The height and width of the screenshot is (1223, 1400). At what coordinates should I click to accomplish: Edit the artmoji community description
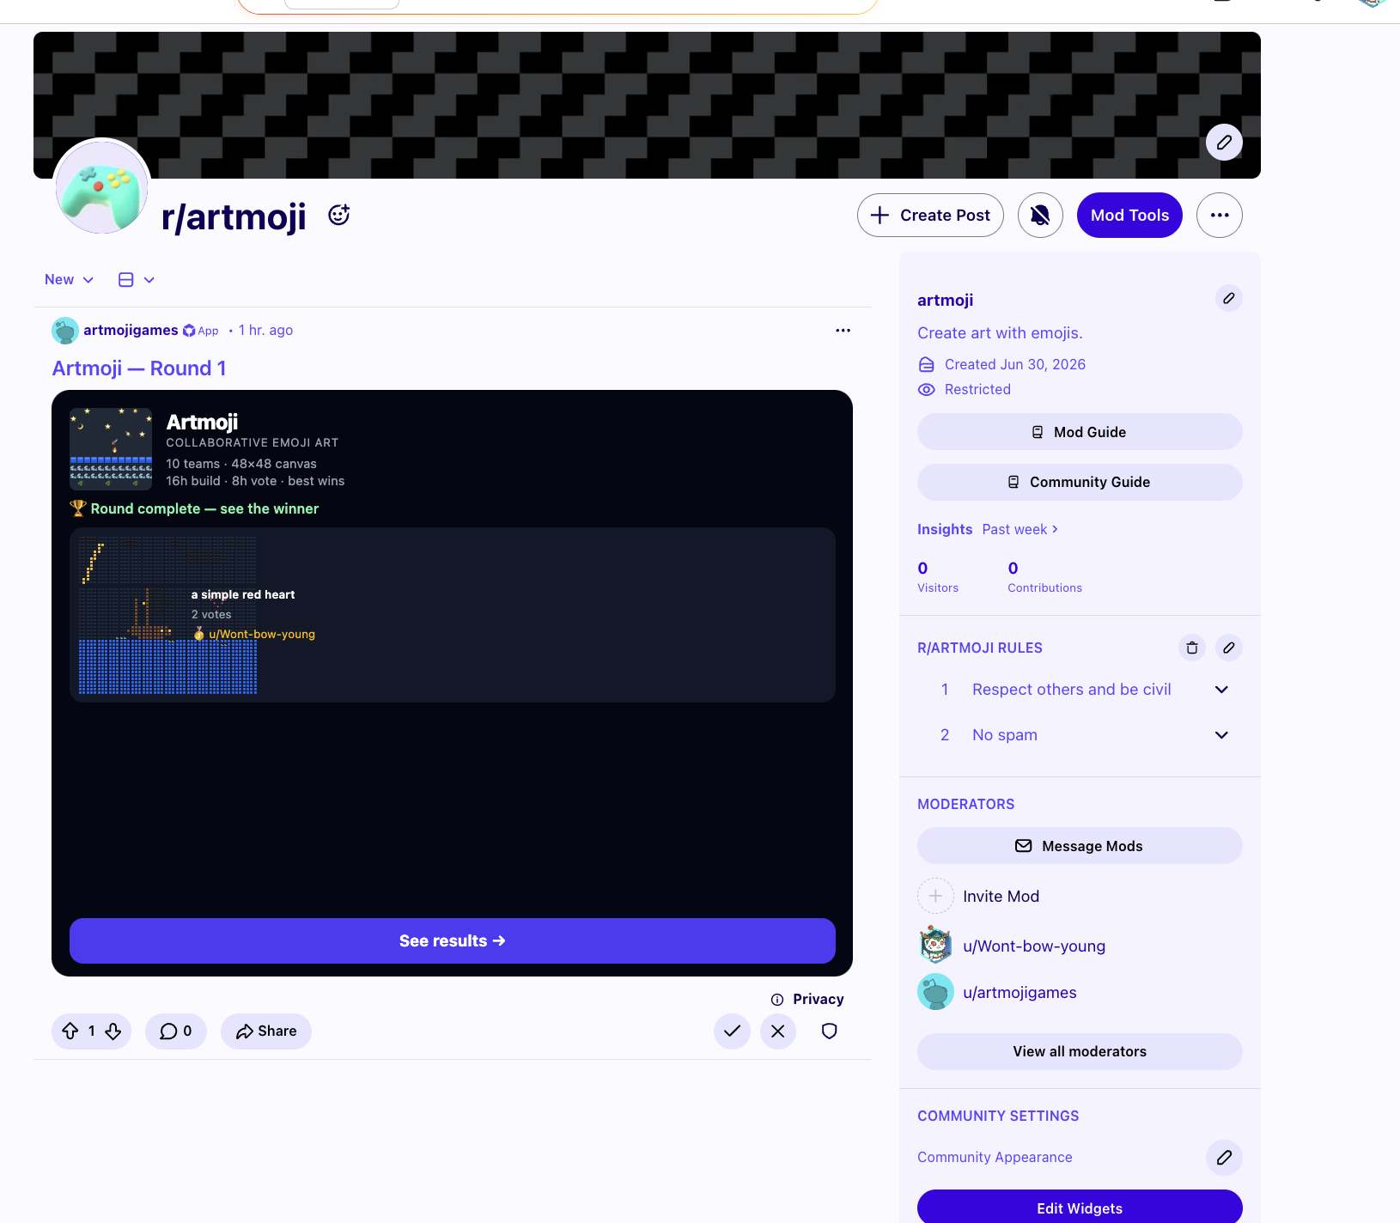(x=1229, y=299)
